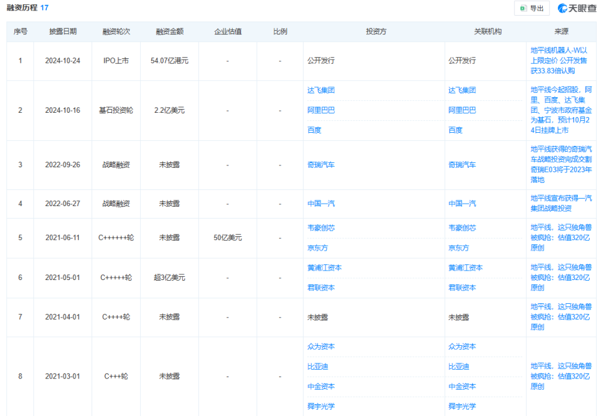Click 京东方 in the 关联机构 column
Screen dimensions: 601x416
tap(458, 248)
